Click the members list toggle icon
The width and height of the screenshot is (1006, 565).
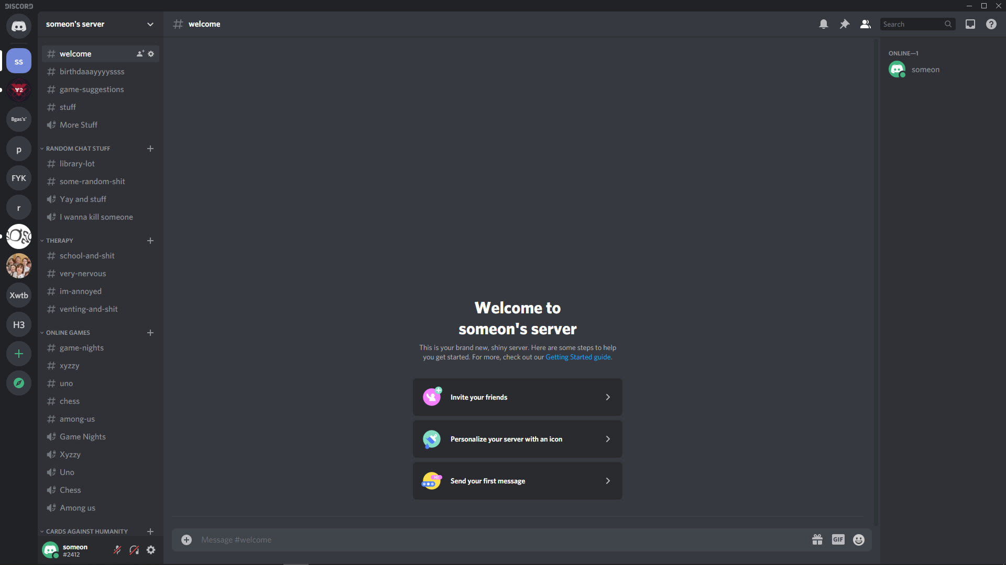point(866,24)
